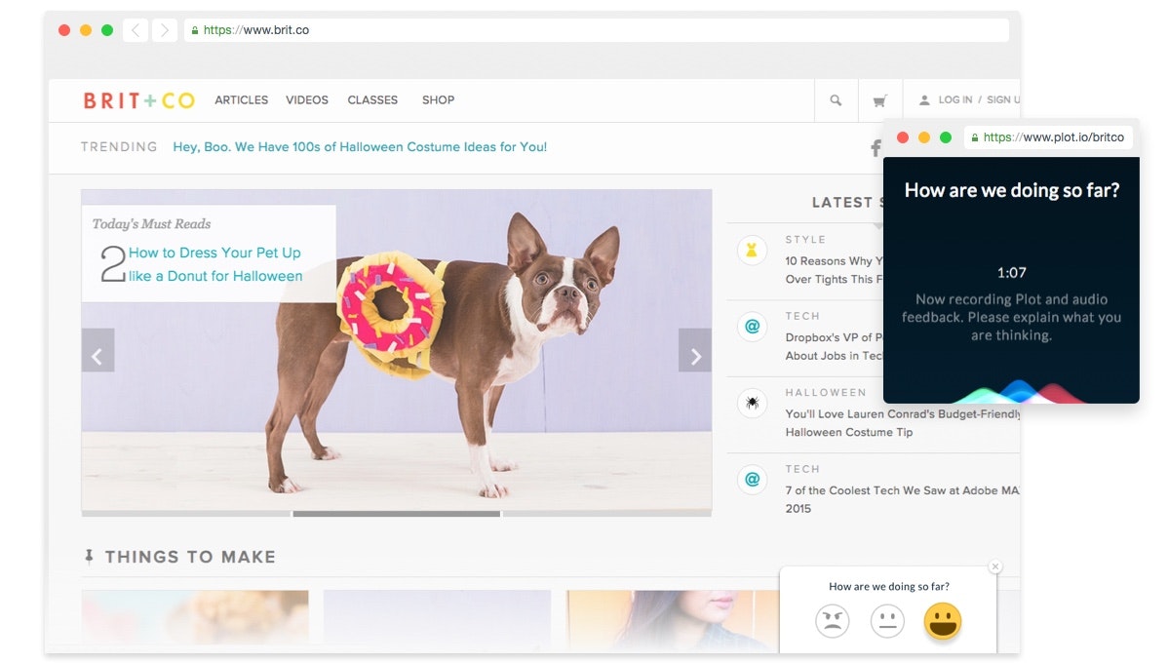
Task: Click the plot.io/britco address bar
Action: click(x=1048, y=137)
